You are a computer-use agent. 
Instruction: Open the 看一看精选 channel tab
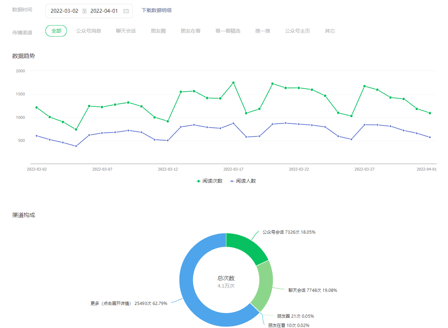tap(228, 31)
